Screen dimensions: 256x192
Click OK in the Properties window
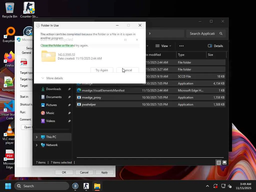click(x=64, y=172)
